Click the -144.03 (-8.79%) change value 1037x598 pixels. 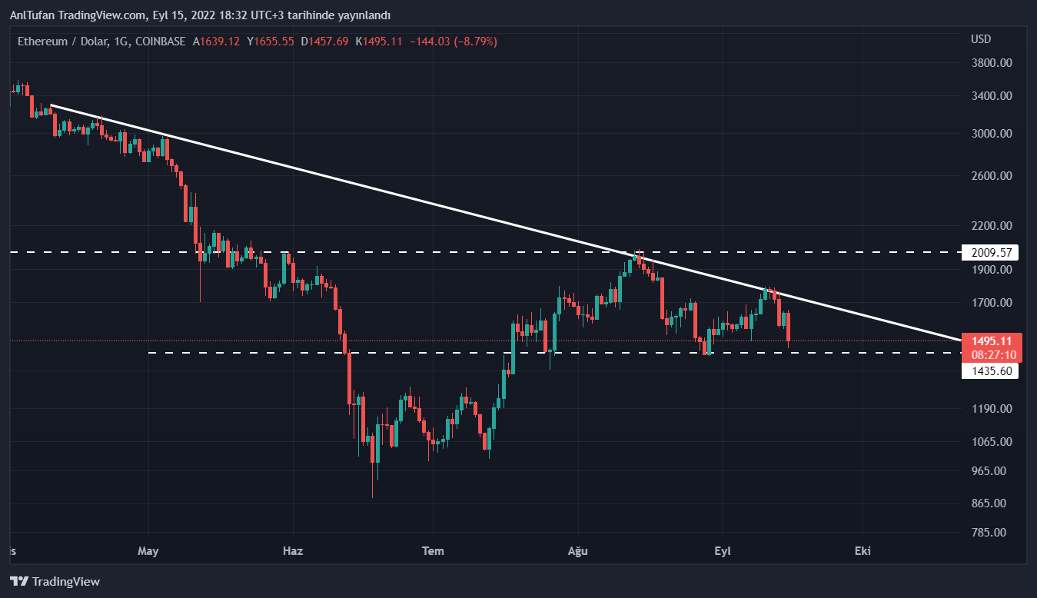[x=453, y=42]
